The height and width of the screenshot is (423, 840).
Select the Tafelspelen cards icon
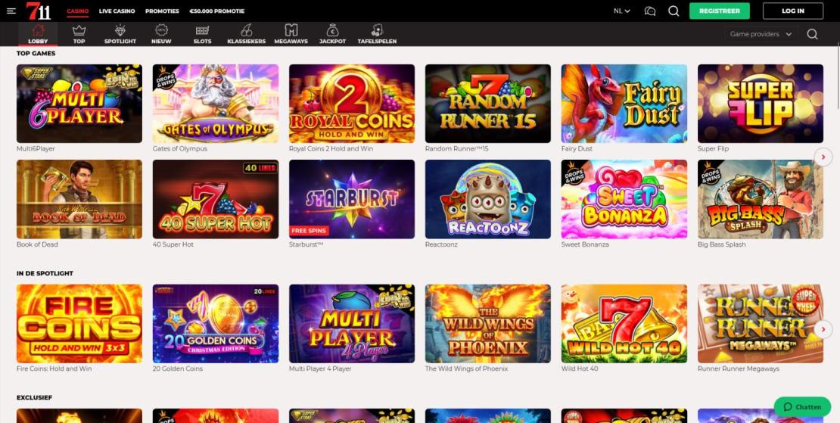pos(377,30)
